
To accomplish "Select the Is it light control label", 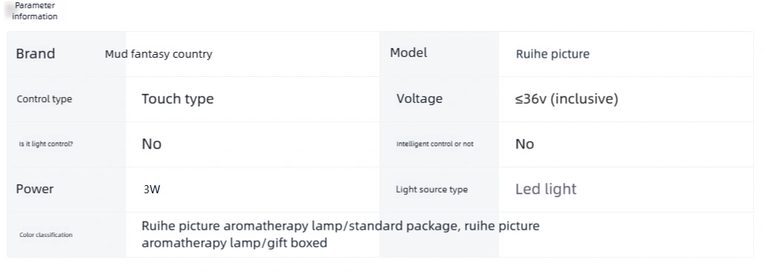I will point(46,144).
